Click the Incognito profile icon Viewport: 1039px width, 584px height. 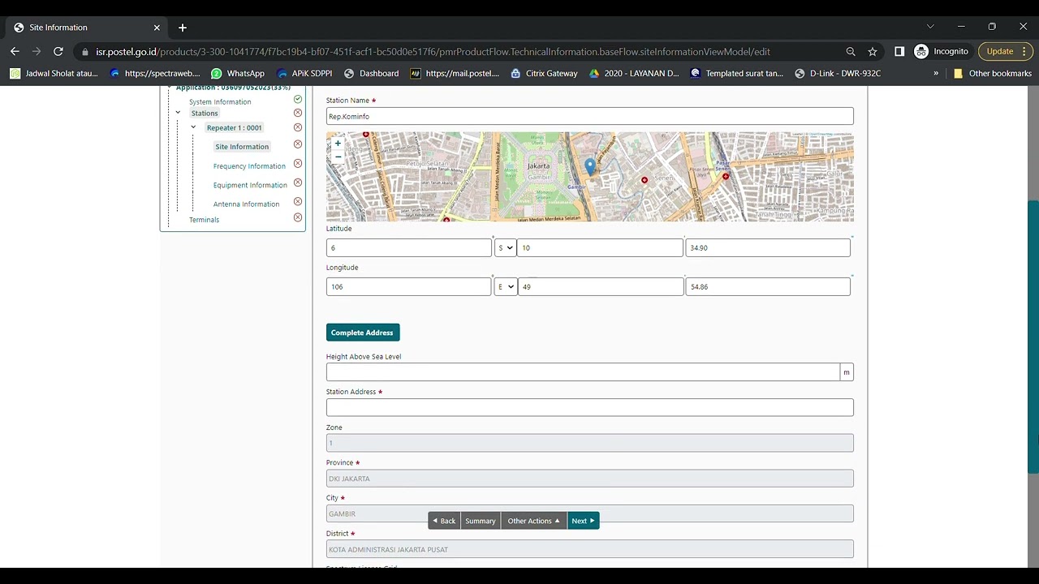921,51
